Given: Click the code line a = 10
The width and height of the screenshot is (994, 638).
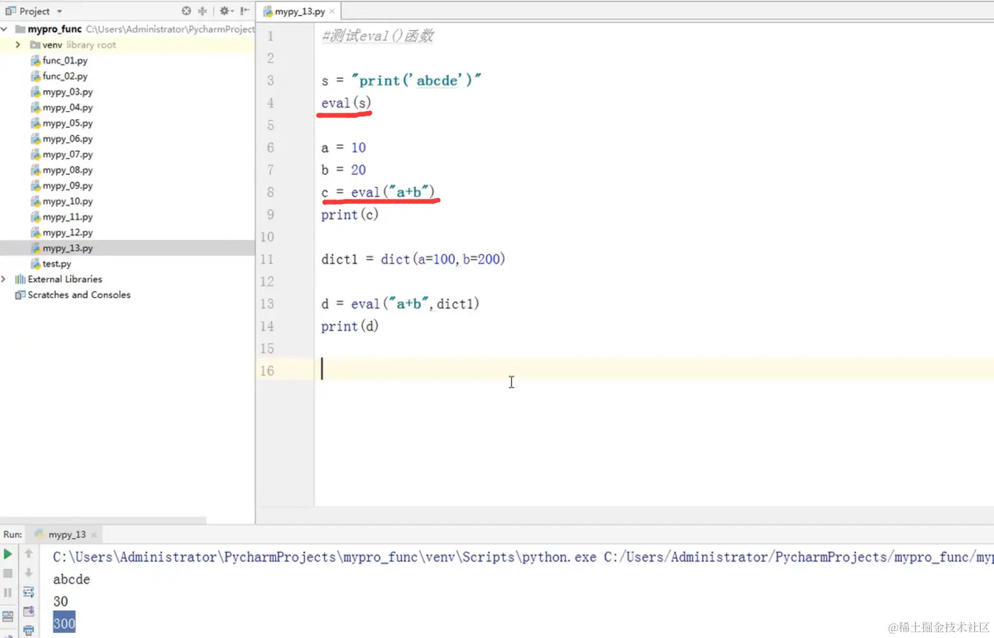Looking at the screenshot, I should 343,147.
